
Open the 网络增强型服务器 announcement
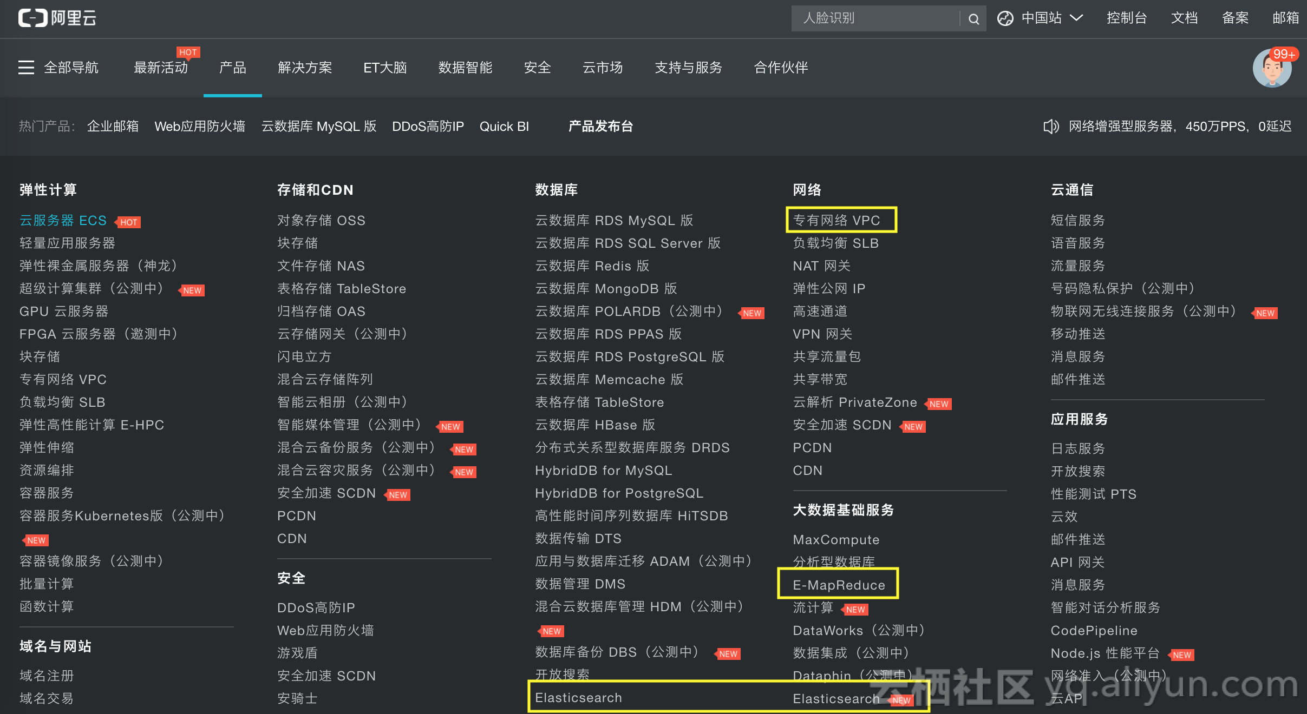pos(1180,127)
